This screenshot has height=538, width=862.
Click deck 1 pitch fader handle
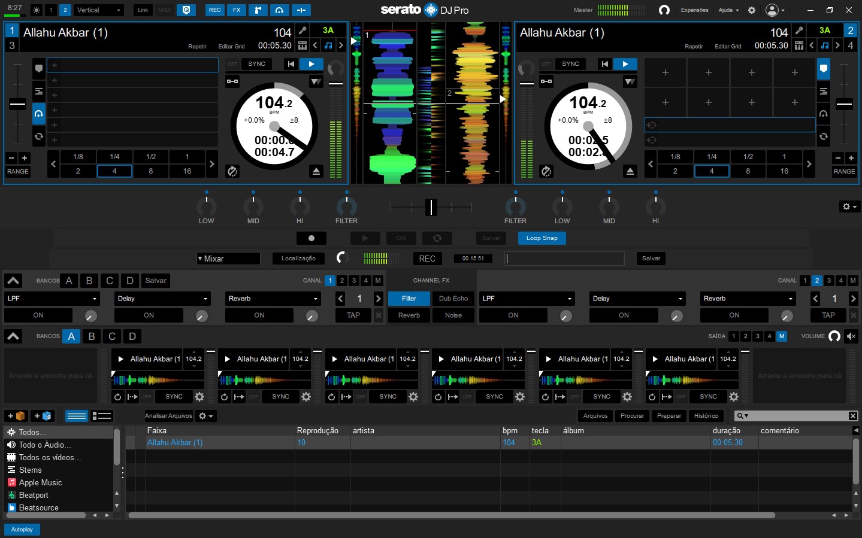[x=17, y=104]
